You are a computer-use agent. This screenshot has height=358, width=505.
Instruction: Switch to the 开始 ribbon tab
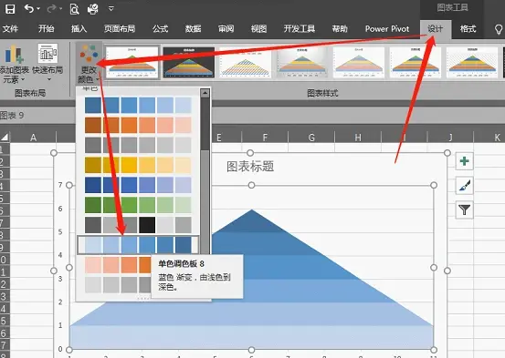pyautogui.click(x=46, y=29)
